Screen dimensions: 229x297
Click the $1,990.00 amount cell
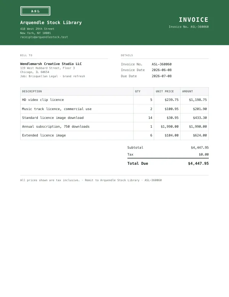click(198, 127)
